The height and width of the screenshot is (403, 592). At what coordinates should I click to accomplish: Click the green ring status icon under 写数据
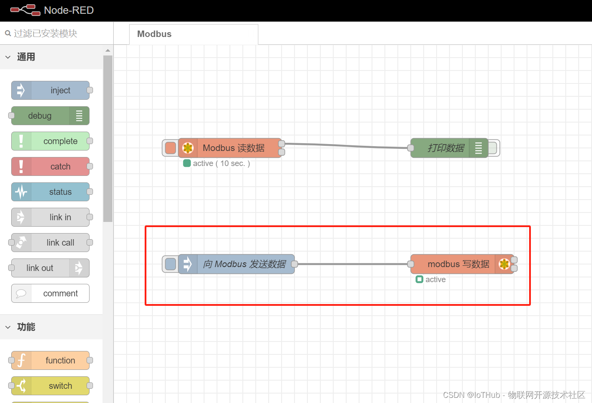pos(419,279)
